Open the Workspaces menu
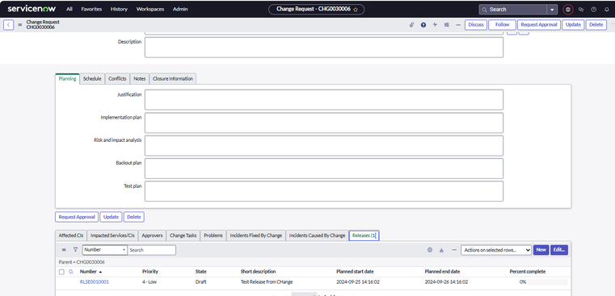The image size is (615, 296). click(x=150, y=9)
